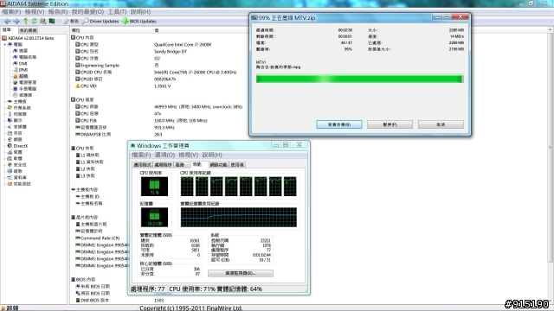Click the 值 column header in AIDA64
This screenshot has height=311, width=554.
(157, 30)
